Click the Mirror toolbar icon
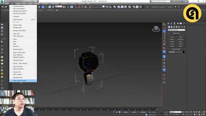The image size is (206, 116). coord(107,7)
